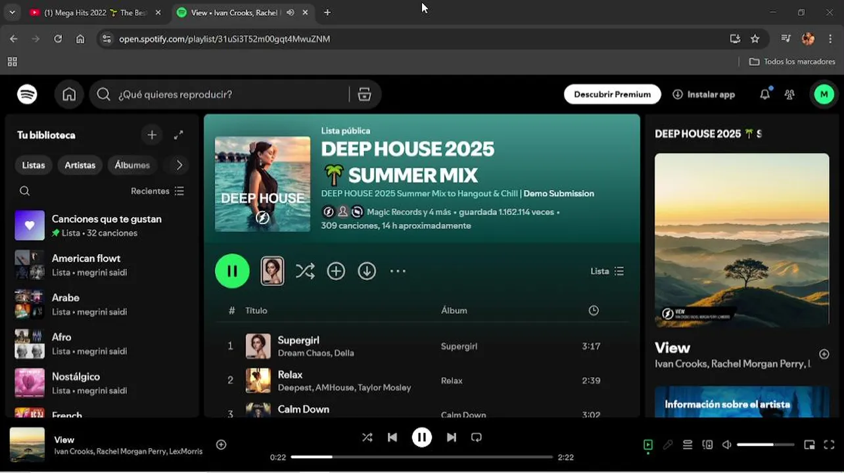Viewport: 844px width, 473px height.
Task: Bookmark this page star icon
Action: pyautogui.click(x=755, y=39)
